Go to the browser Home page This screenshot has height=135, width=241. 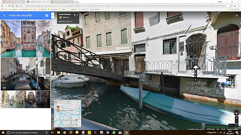[13, 6]
